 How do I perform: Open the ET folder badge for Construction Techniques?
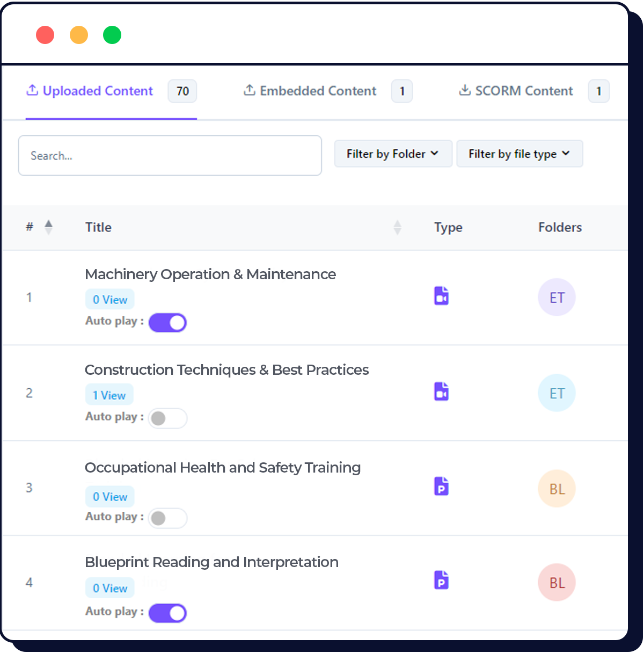coord(557,393)
